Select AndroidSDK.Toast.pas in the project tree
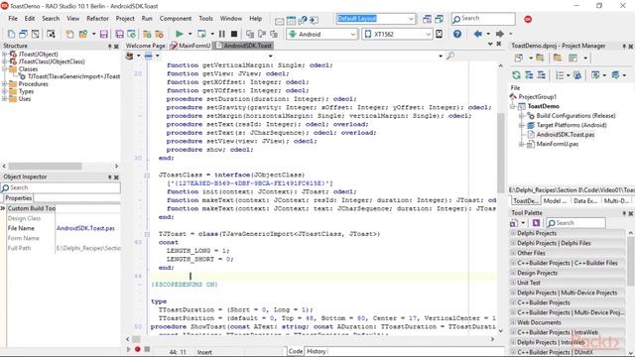The width and height of the screenshot is (635, 357). pos(566,135)
